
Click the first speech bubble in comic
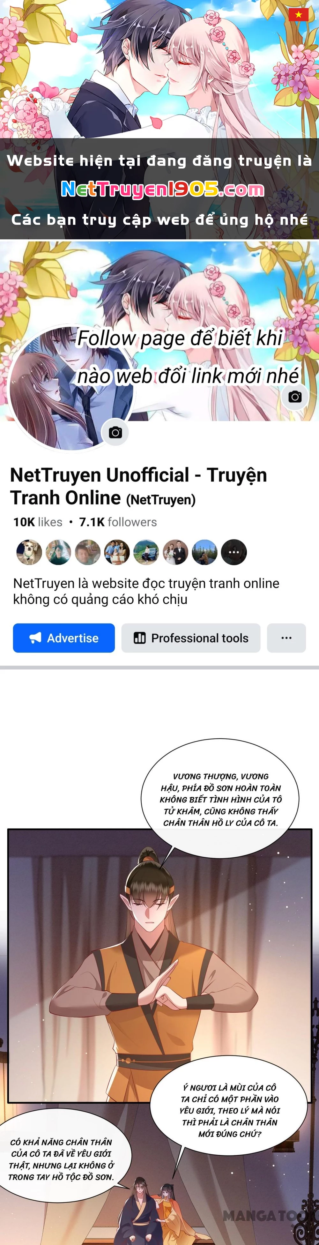coord(220,798)
